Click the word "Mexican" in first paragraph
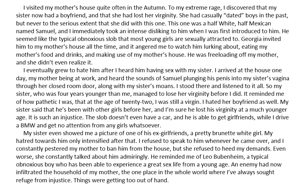This screenshot has width=305, height=190. pyautogui.click(x=260, y=24)
